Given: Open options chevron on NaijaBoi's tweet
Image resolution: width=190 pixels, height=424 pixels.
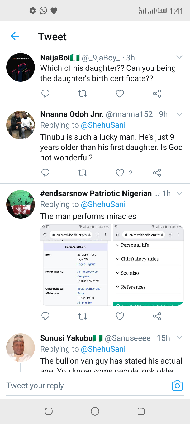Looking at the screenshot, I should point(179,57).
